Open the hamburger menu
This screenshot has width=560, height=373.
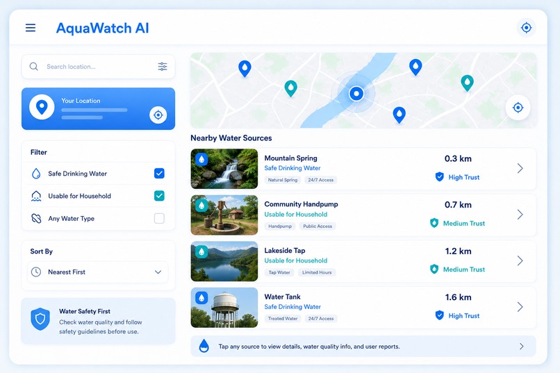point(31,28)
